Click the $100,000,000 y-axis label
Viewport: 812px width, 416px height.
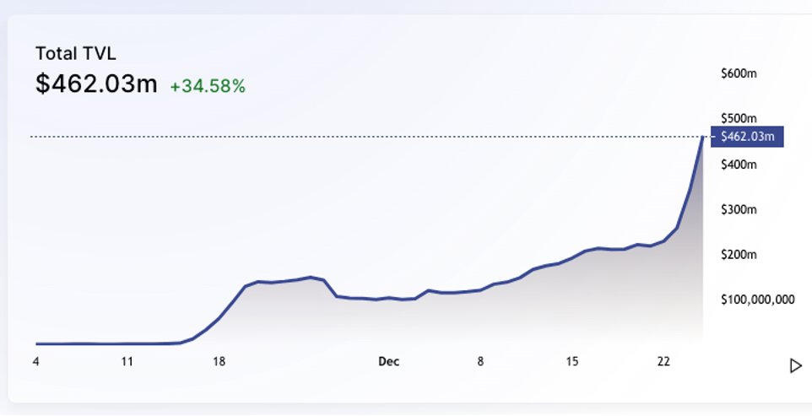coord(757,299)
